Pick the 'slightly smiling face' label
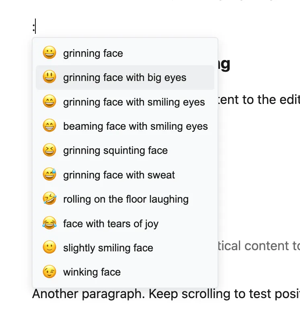 coord(108,248)
